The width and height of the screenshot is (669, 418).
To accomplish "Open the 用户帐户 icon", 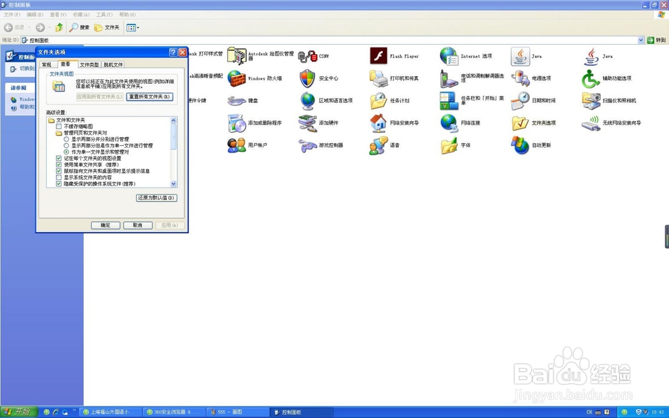I will [x=236, y=145].
